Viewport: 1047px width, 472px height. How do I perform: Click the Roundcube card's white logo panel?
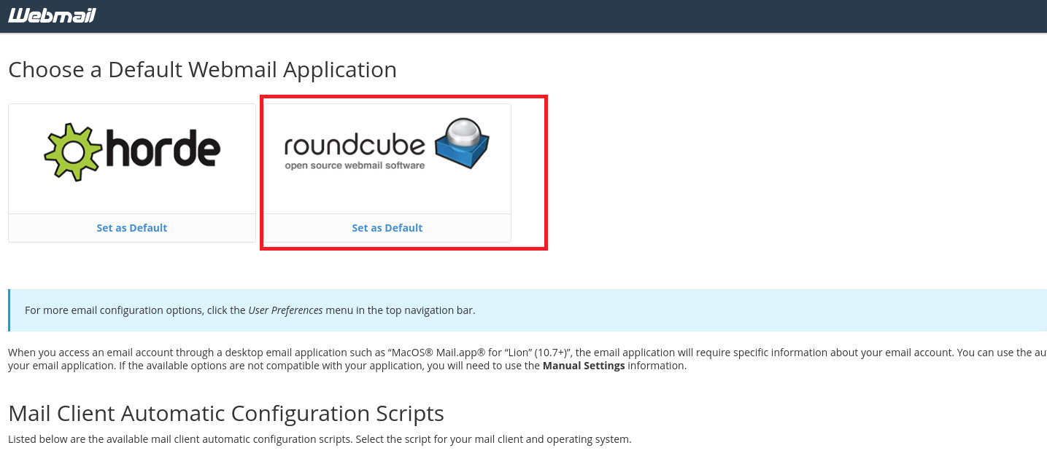(x=387, y=193)
